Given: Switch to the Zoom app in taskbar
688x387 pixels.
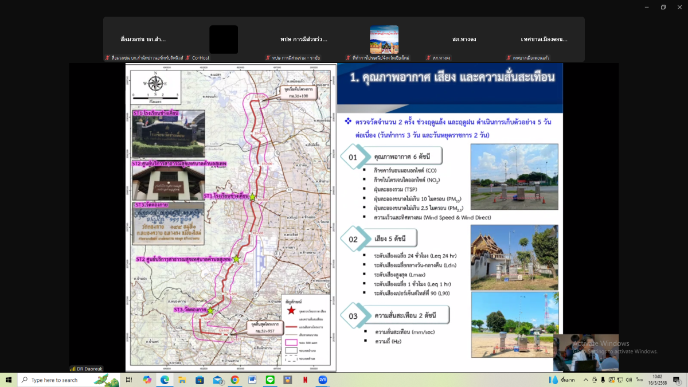Looking at the screenshot, I should click(323, 380).
